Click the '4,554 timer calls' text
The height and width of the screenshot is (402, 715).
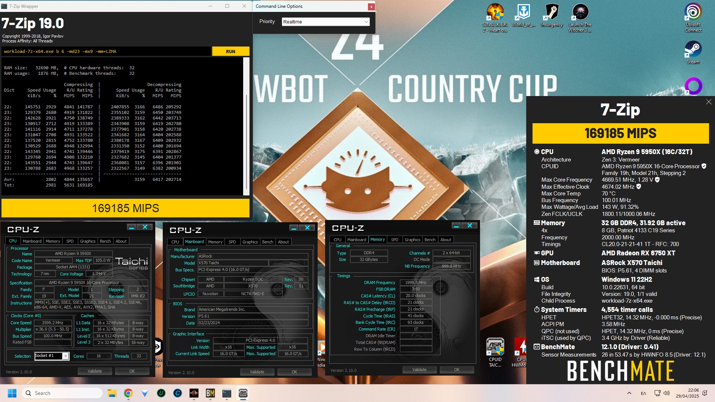627,310
